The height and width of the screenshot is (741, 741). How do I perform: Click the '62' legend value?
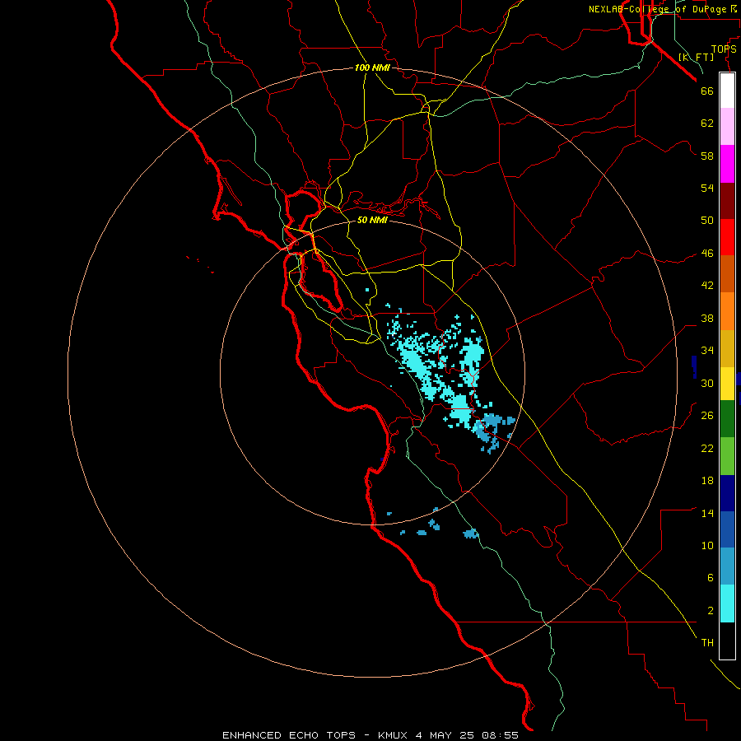(707, 123)
